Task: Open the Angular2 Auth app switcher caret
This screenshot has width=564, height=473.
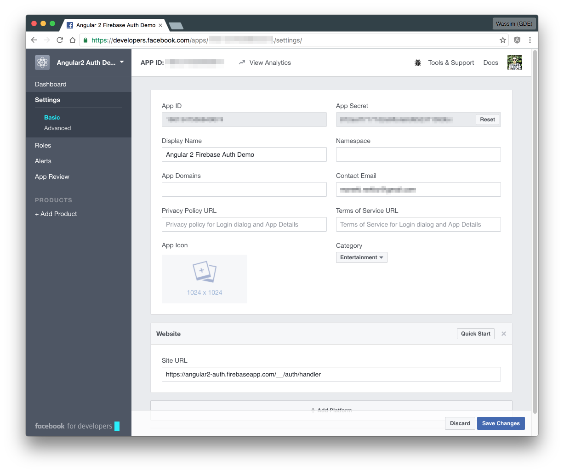Action: pos(121,62)
